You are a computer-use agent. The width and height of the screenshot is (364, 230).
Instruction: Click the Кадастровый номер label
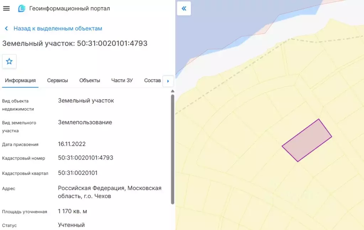pos(23,158)
